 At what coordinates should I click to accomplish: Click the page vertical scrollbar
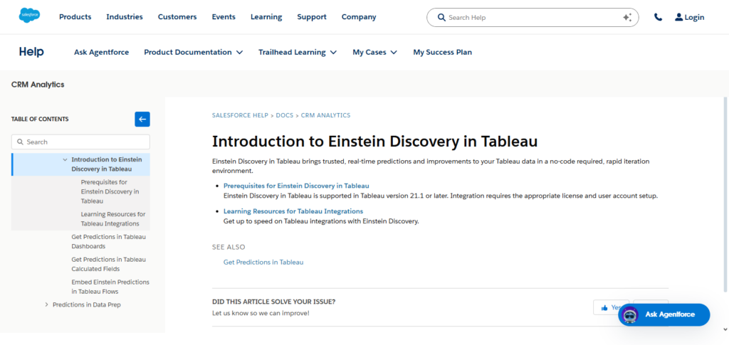pos(725,195)
